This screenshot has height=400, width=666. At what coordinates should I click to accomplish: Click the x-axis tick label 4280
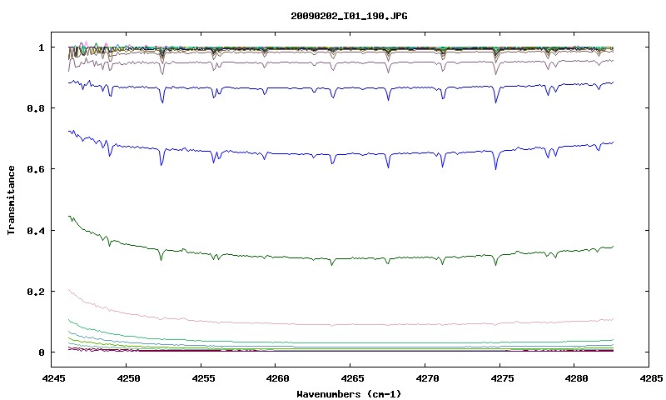tap(574, 377)
